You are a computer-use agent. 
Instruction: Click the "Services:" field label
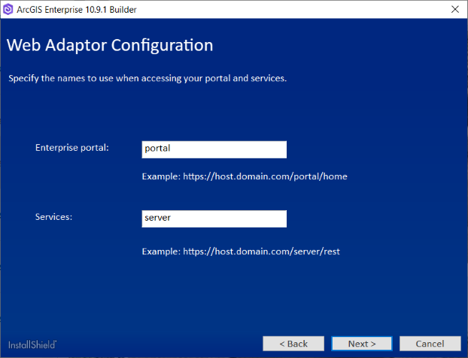(55, 217)
